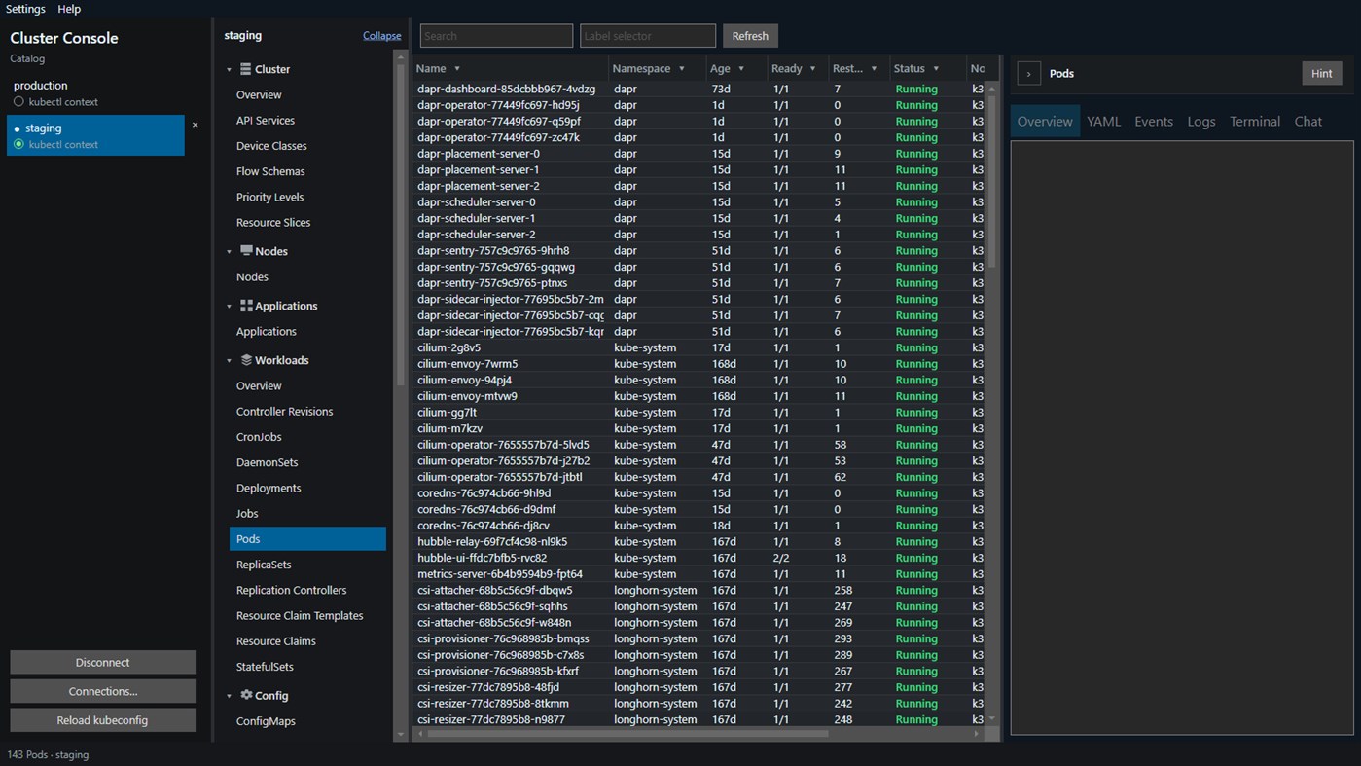Open the Help menu
Screen dimensions: 1361x766
pyautogui.click(x=69, y=9)
